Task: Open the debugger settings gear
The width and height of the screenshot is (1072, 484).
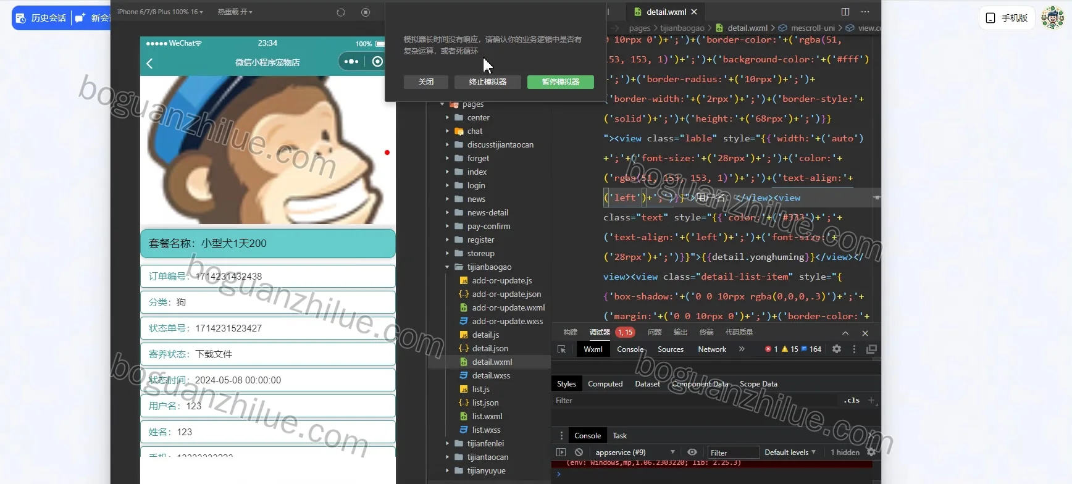Action: pos(837,349)
